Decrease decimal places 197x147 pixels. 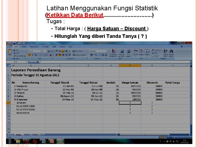[106, 55]
